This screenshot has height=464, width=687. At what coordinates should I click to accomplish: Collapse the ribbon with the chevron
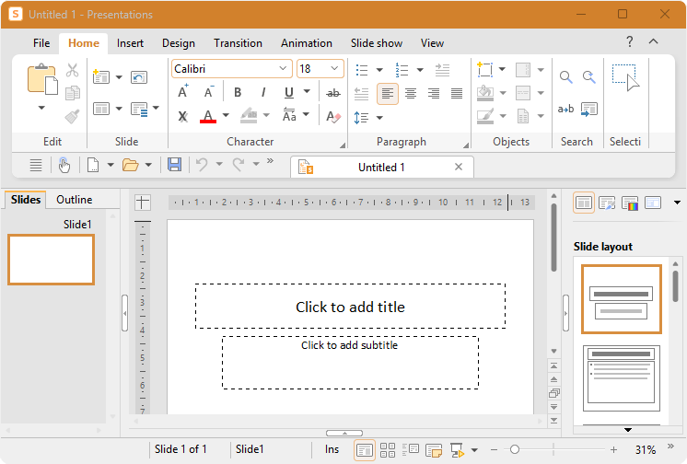(653, 41)
